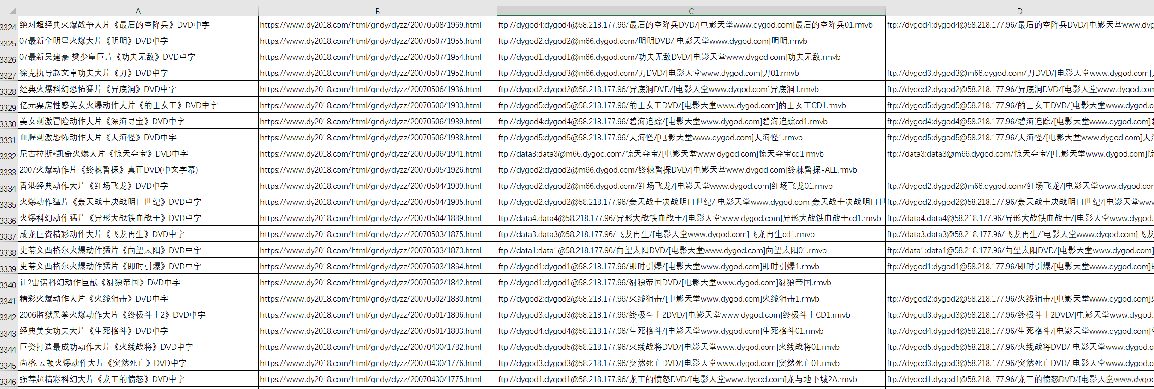Image resolution: width=1154 pixels, height=389 pixels.
Task: Click URL ending 20070502/1842.html
Action: click(x=371, y=283)
